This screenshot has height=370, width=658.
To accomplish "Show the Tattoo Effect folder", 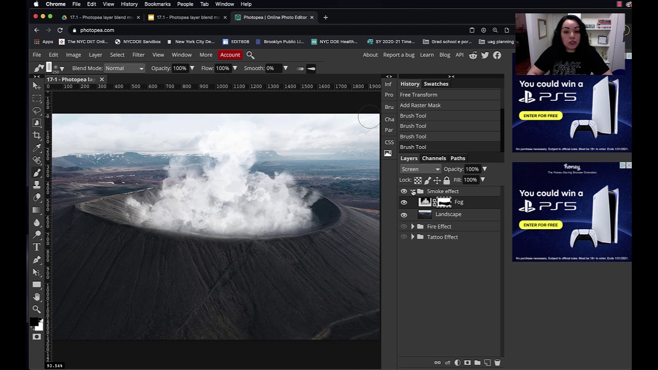I will [404, 237].
